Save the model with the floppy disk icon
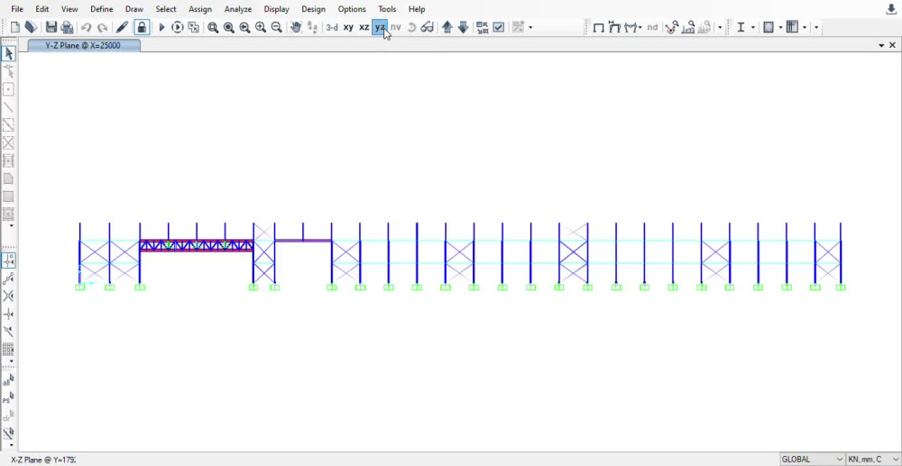 [x=51, y=27]
